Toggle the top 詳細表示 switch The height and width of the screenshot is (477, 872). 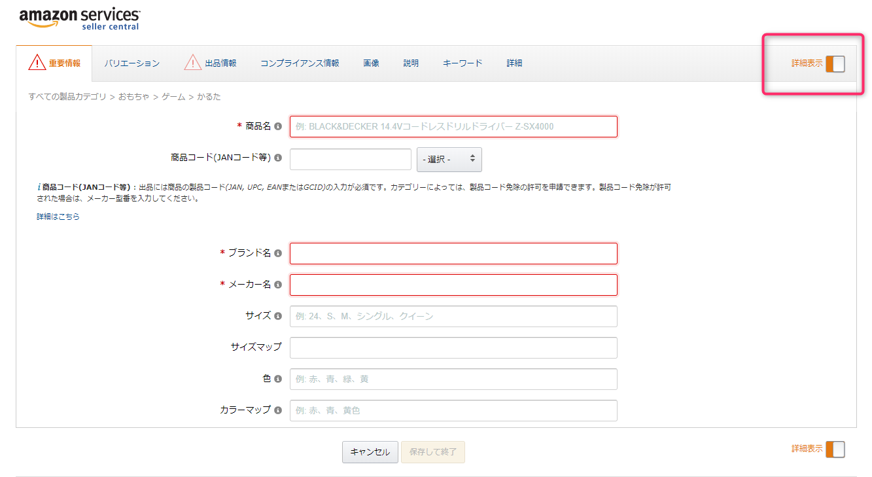pyautogui.click(x=835, y=63)
